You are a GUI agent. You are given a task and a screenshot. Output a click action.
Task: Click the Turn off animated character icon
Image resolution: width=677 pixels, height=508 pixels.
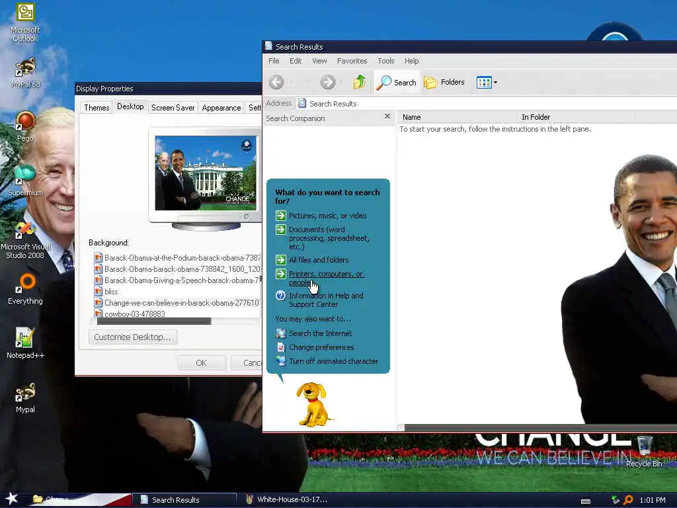(280, 361)
